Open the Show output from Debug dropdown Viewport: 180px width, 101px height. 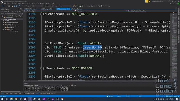point(48,85)
